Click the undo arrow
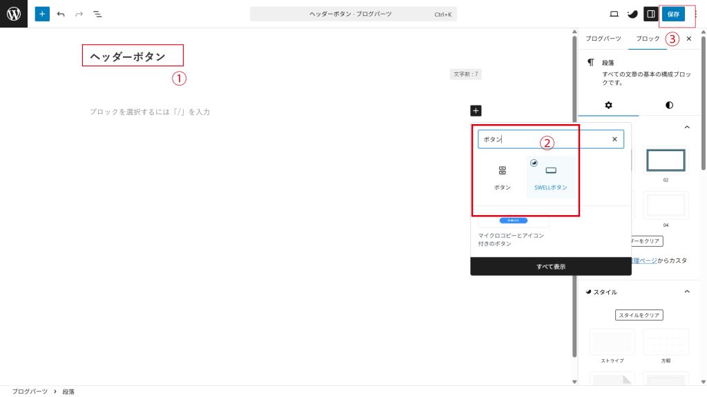The width and height of the screenshot is (707, 397). pos(61,14)
